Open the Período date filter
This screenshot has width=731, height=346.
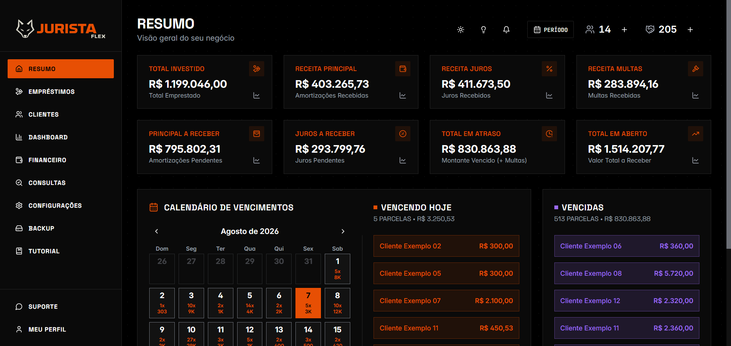click(x=551, y=30)
